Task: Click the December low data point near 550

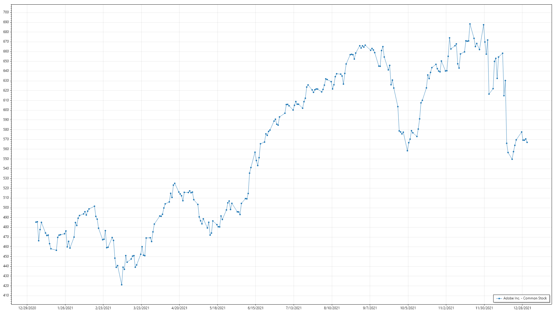Action: click(x=512, y=159)
